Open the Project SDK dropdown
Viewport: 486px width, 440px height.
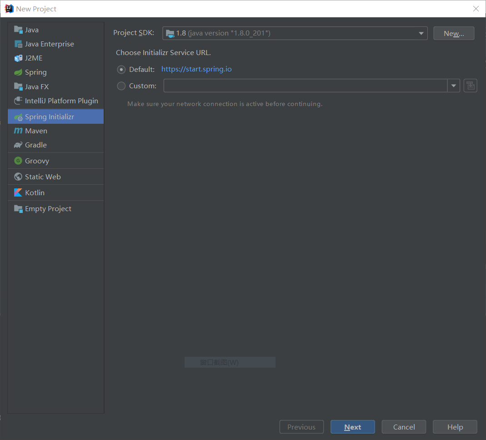295,33
